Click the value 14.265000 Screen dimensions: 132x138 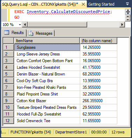[92, 47]
